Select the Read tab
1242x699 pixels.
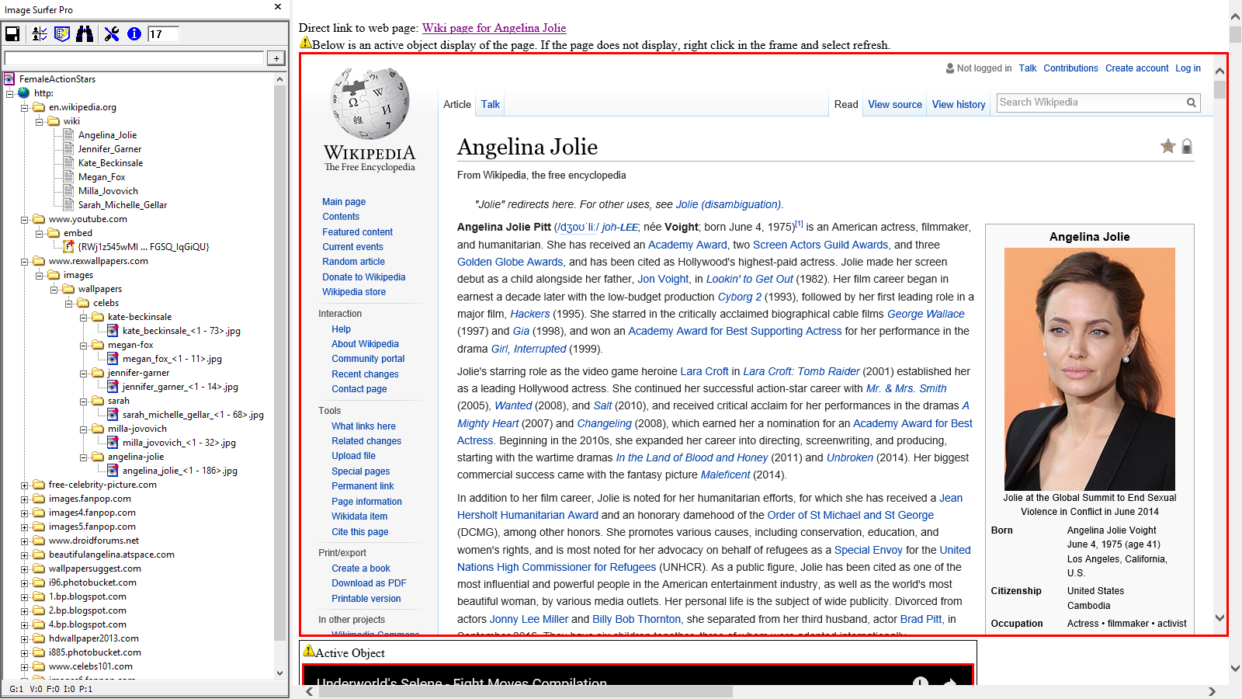point(846,104)
